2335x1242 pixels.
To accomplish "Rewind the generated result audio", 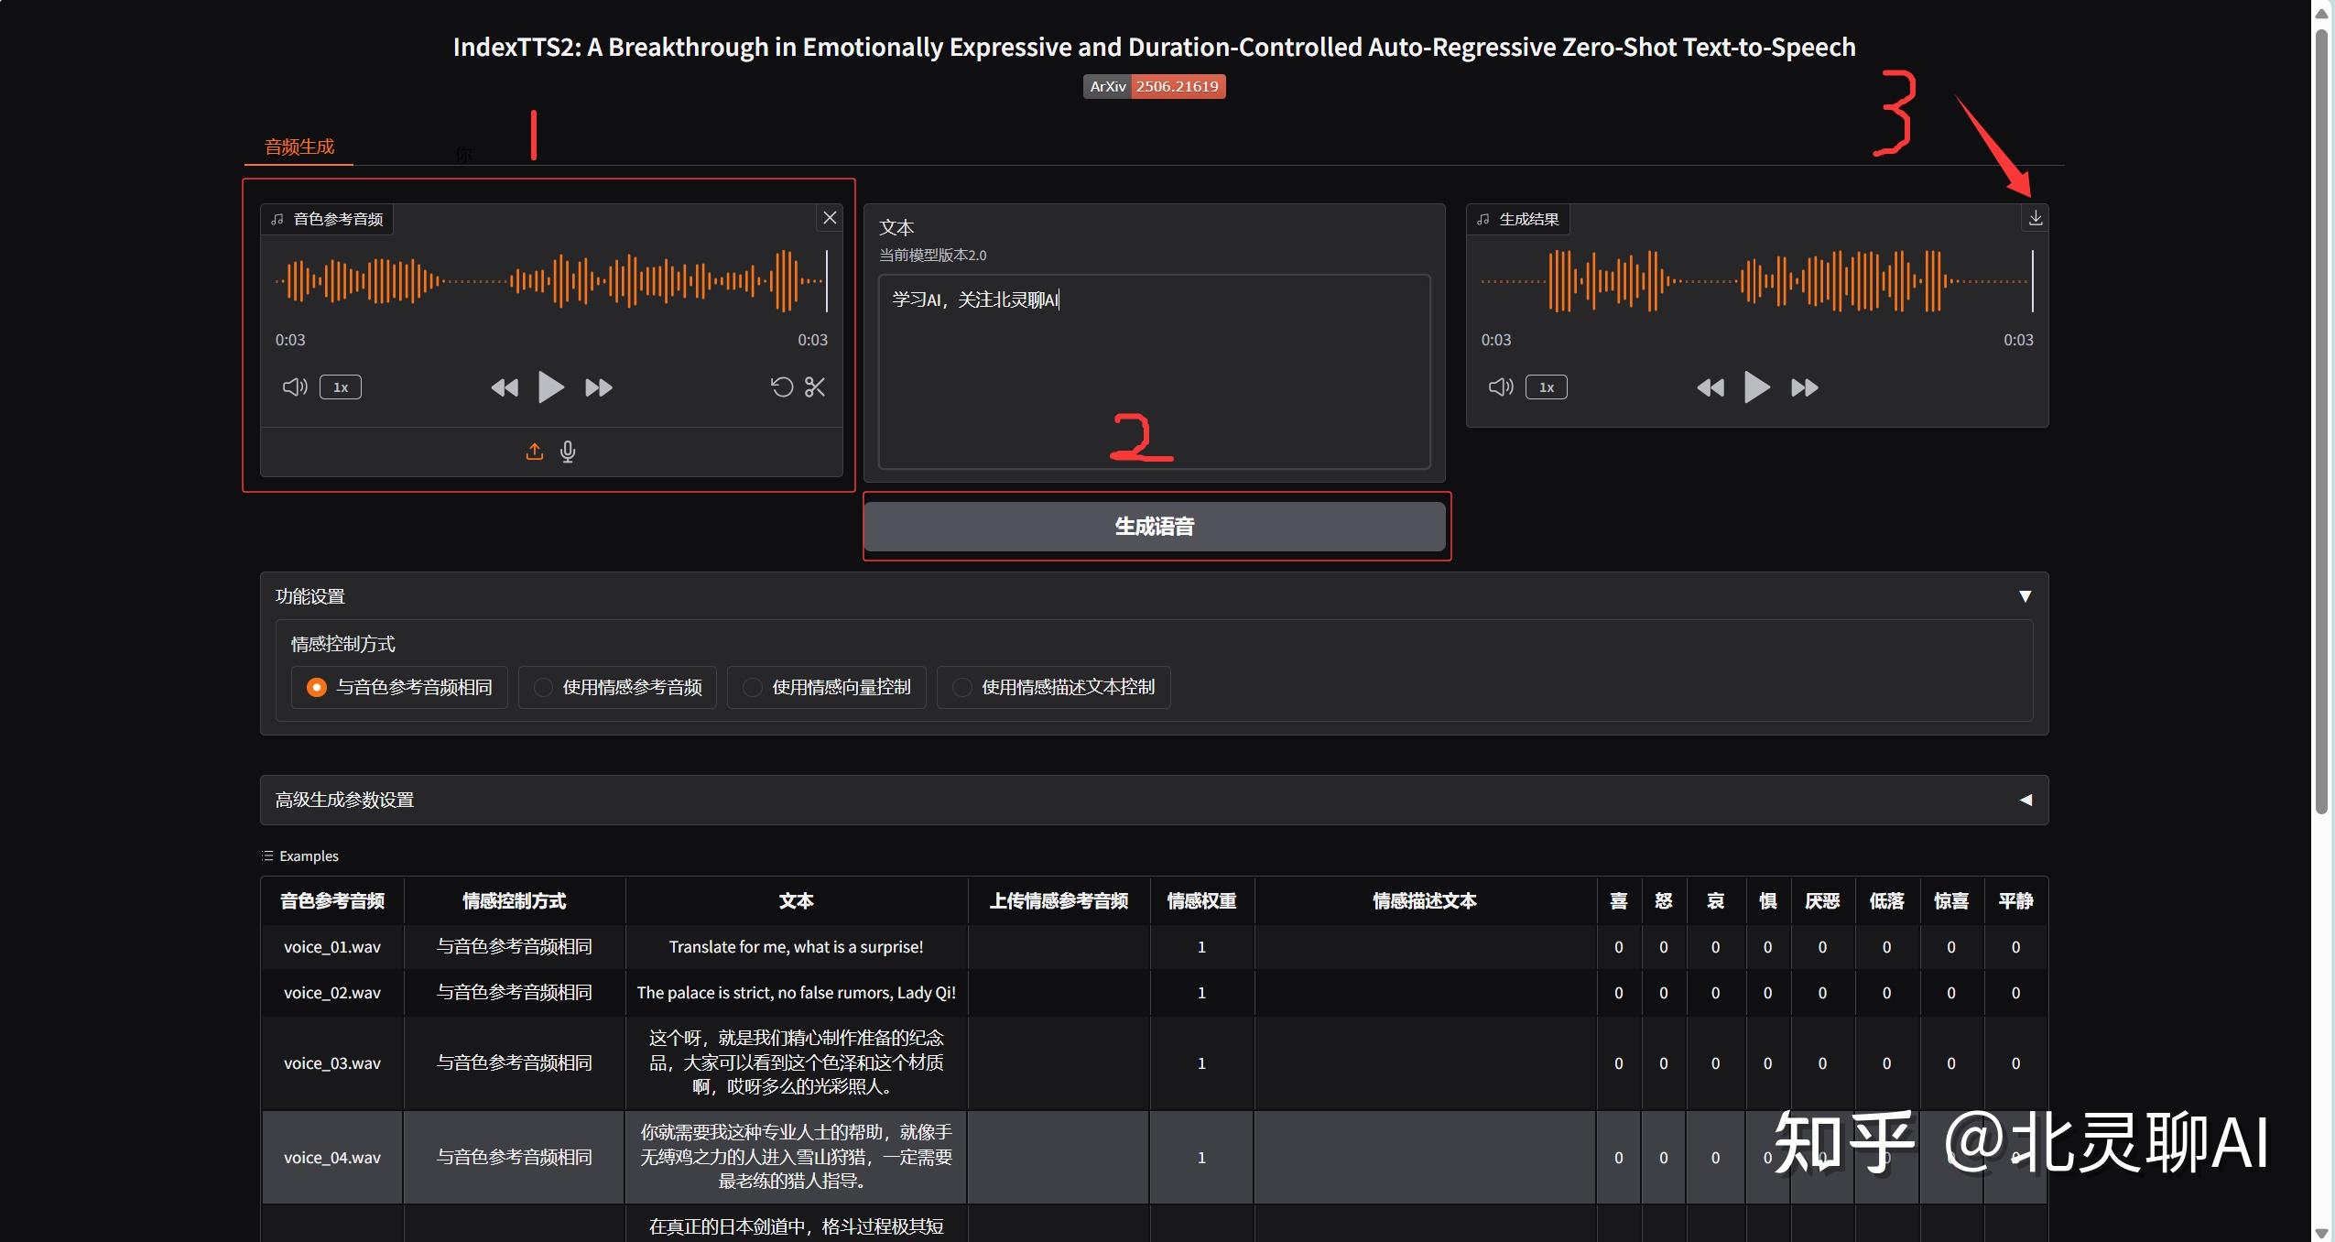I will pyautogui.click(x=1710, y=387).
